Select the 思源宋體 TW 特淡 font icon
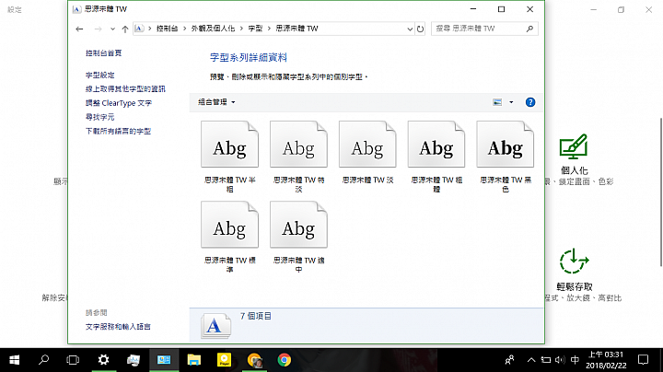The width and height of the screenshot is (663, 372). point(298,145)
